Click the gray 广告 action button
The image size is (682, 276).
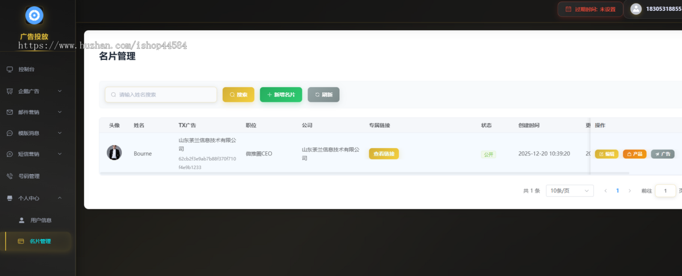662,154
